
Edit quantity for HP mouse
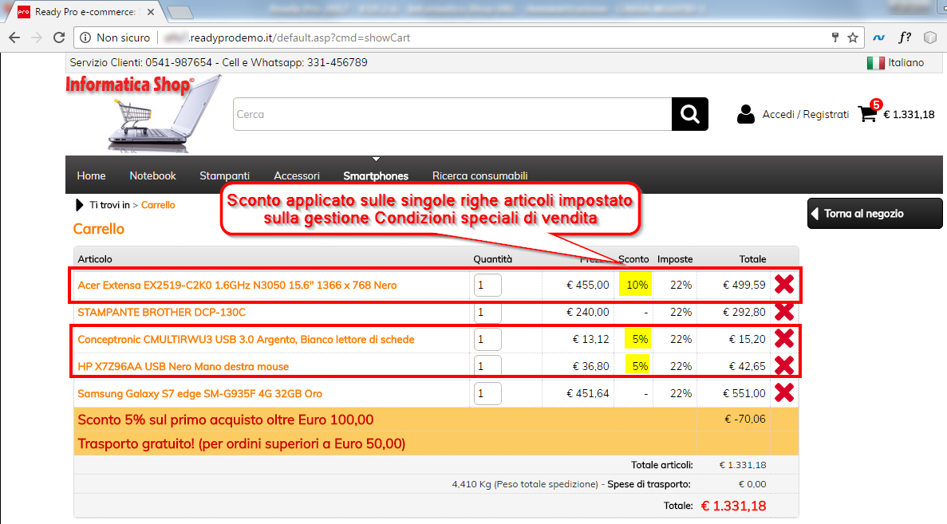coord(487,366)
